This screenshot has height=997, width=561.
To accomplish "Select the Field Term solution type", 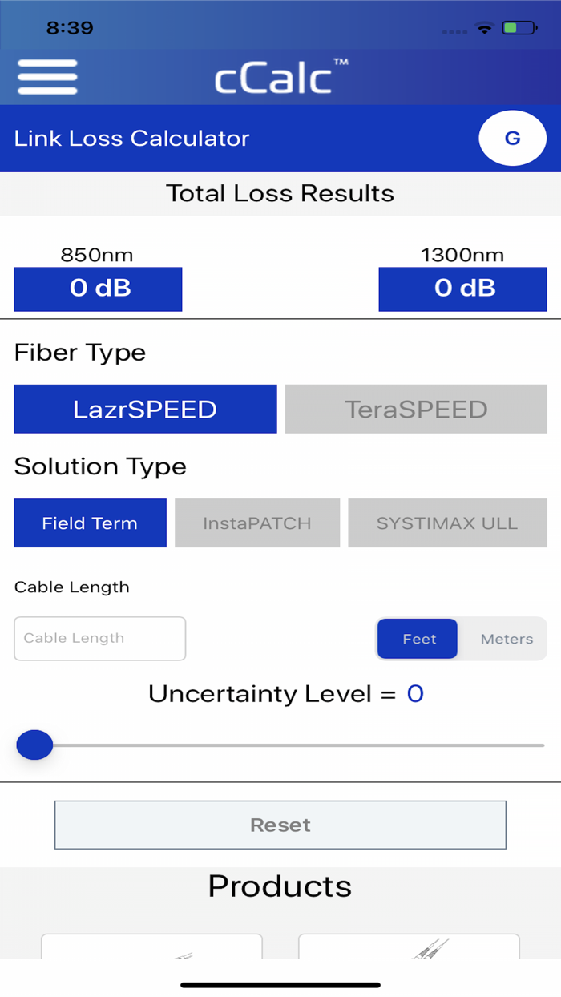I will [x=90, y=523].
